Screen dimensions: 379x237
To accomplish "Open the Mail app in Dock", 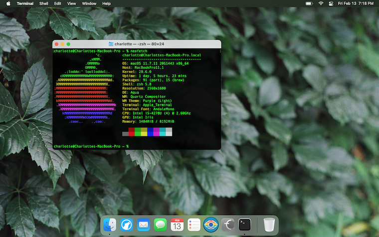I will pyautogui.click(x=143, y=225).
